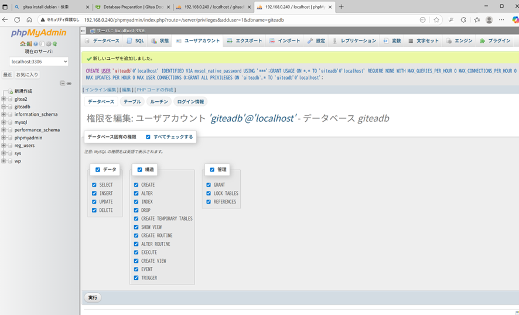Image resolution: width=519 pixels, height=315 pixels.
Task: Uncheck the TRIGGER privilege
Action: pyautogui.click(x=136, y=278)
